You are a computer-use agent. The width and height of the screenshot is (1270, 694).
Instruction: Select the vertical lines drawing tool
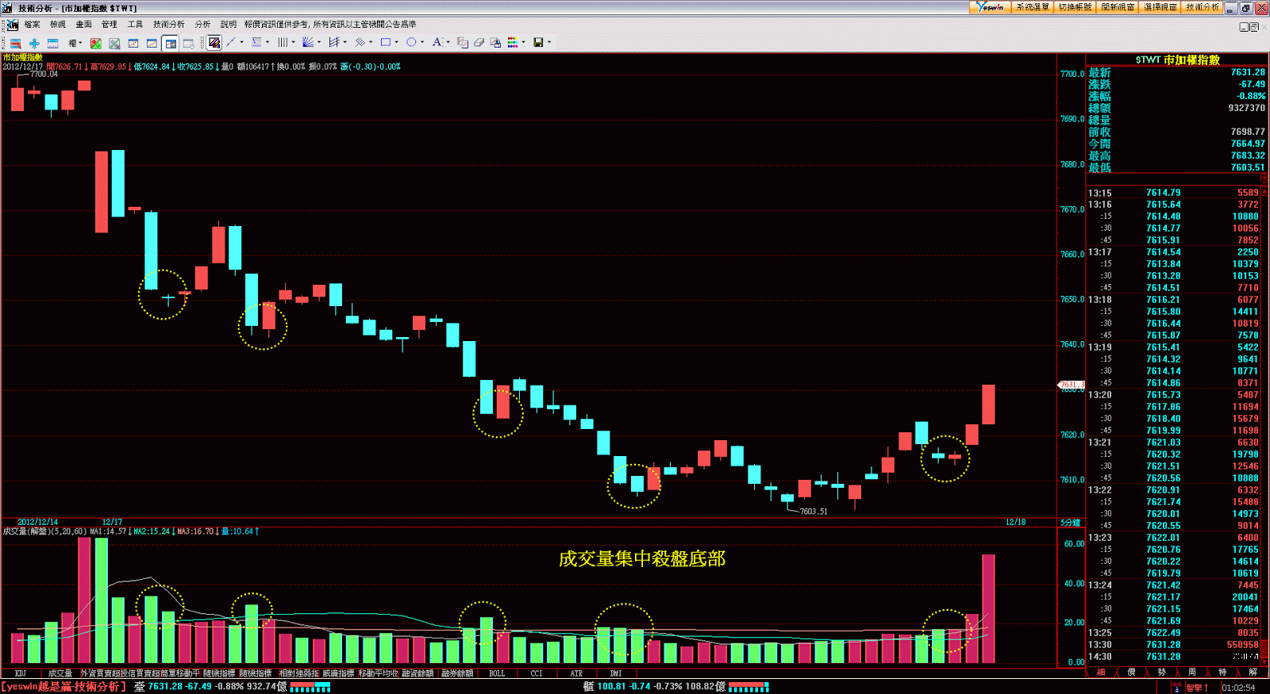point(282,42)
